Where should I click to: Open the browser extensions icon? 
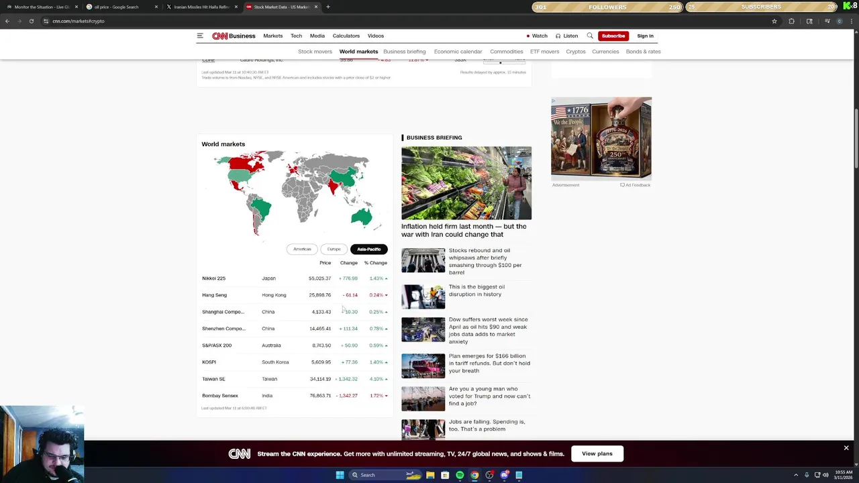(x=792, y=21)
